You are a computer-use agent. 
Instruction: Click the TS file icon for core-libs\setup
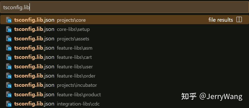[x=9, y=29]
